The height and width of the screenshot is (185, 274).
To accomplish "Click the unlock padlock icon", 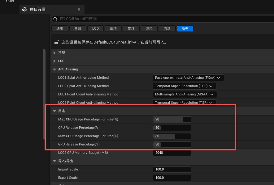I will (x=56, y=42).
